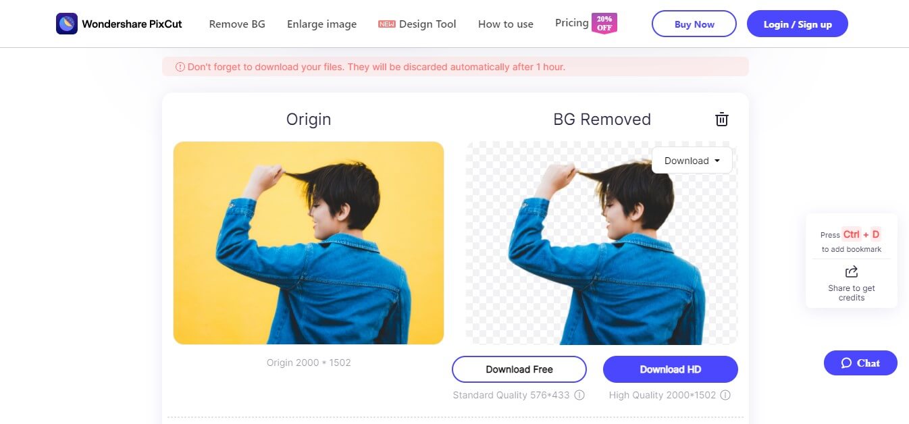Go to the How to use page

click(x=505, y=24)
